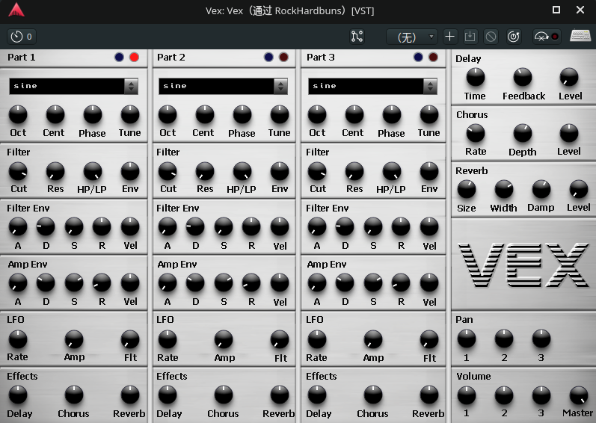The image size is (596, 423).
Task: Toggle the red LED on Part 3
Action: [433, 58]
